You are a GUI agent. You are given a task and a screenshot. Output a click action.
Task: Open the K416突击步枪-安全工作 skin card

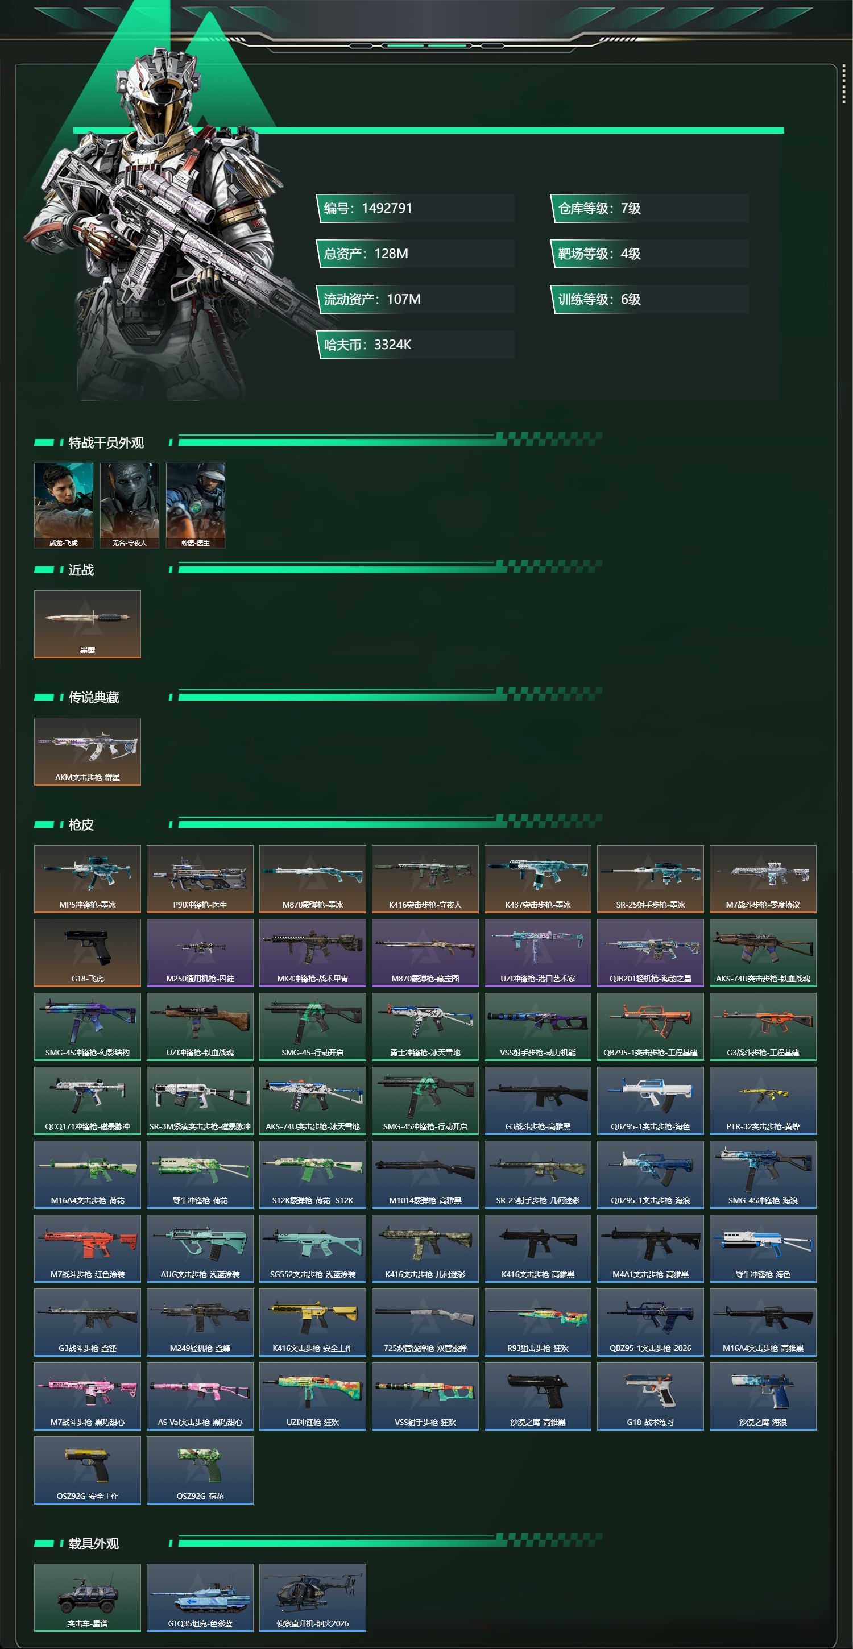pos(313,1323)
